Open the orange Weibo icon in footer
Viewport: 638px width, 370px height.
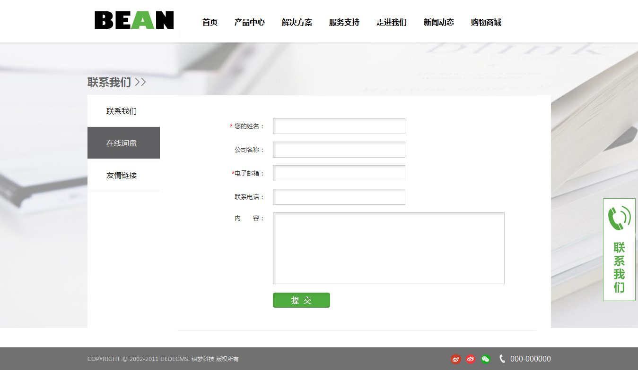(455, 359)
